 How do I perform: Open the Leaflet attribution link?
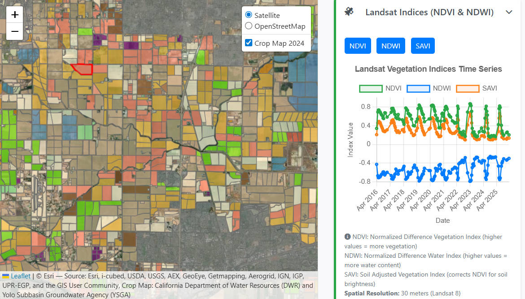tap(21, 276)
